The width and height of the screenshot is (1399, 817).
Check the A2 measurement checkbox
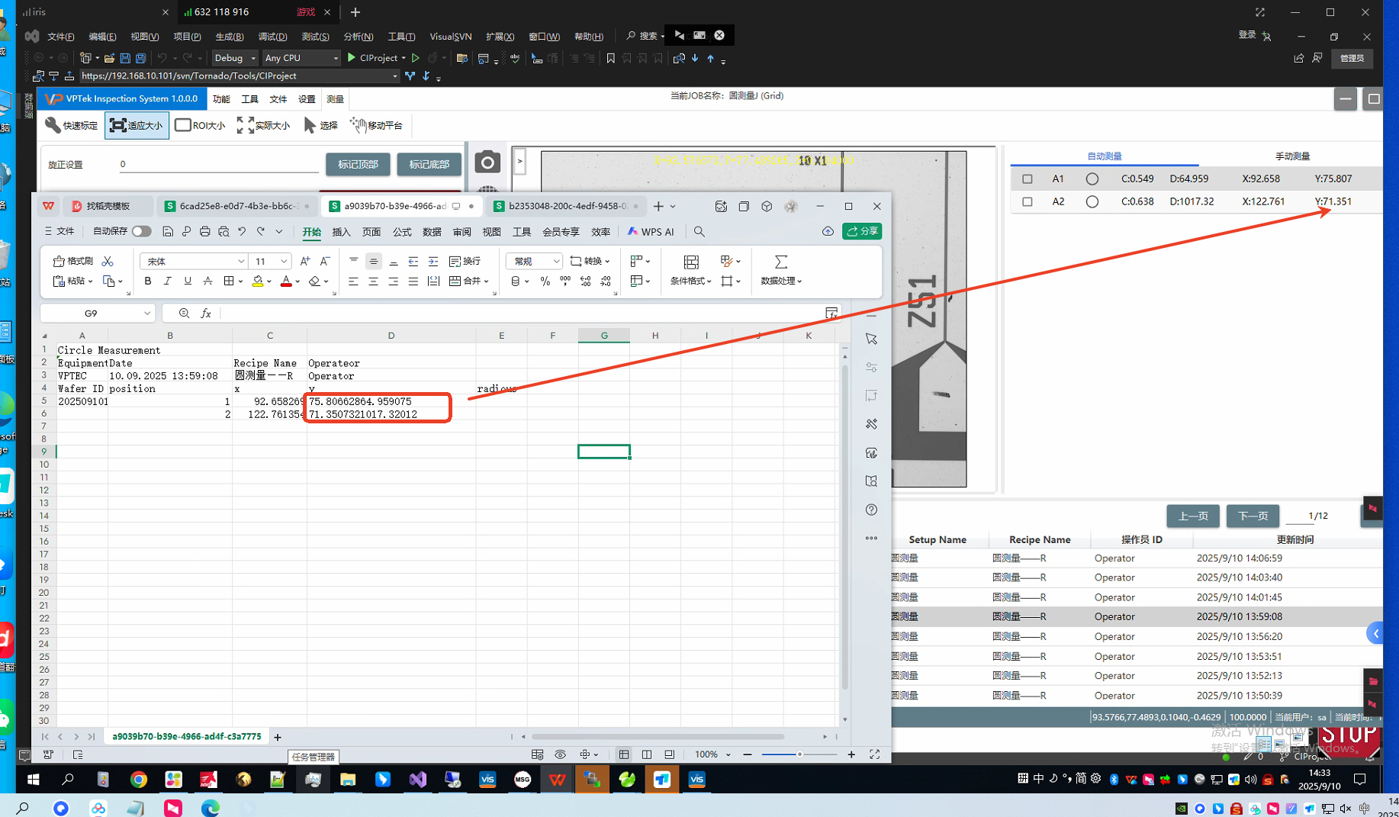point(1028,201)
